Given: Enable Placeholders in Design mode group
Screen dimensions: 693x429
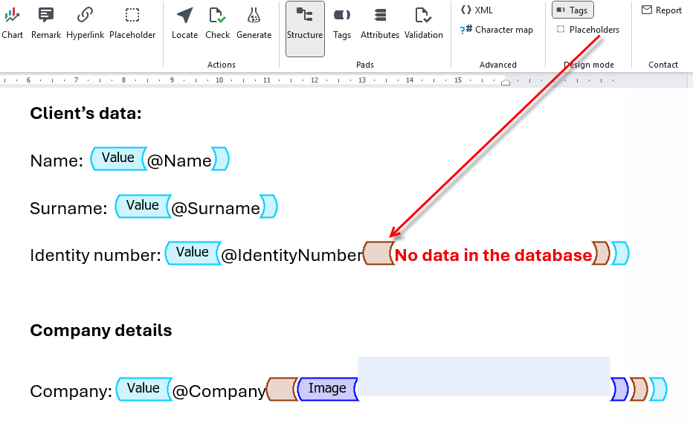Looking at the screenshot, I should point(588,30).
